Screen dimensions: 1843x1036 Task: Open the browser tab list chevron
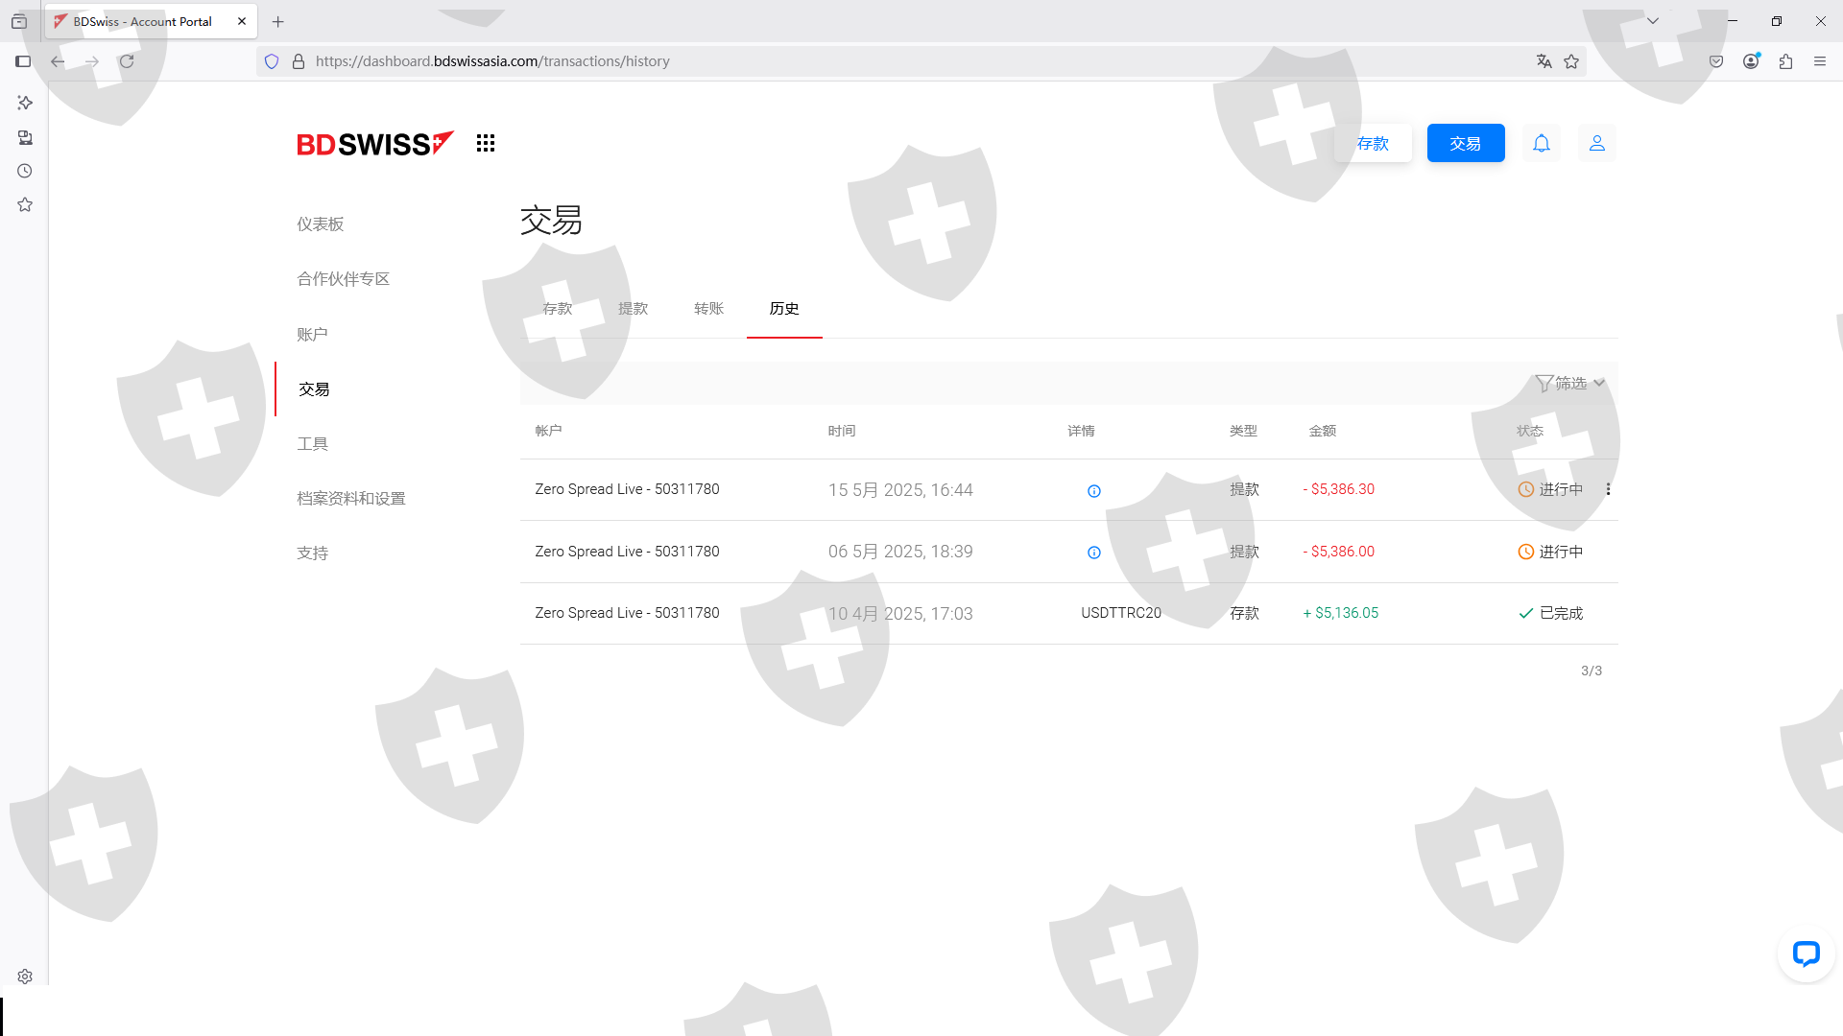coord(1653,21)
